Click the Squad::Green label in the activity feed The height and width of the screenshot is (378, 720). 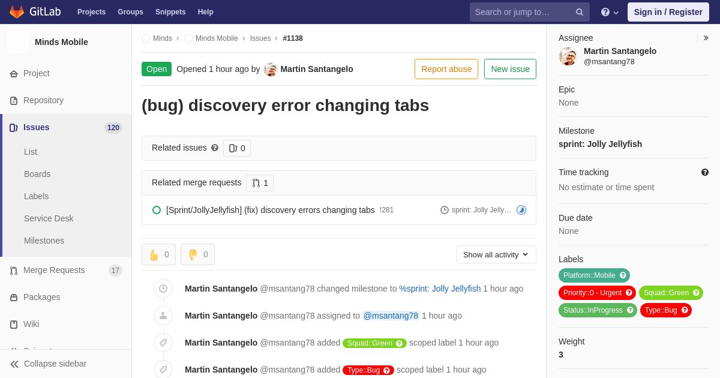click(374, 343)
